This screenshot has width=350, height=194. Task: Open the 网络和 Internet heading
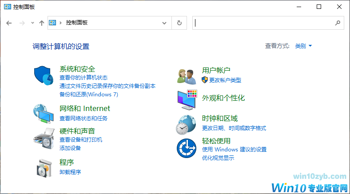(x=84, y=108)
